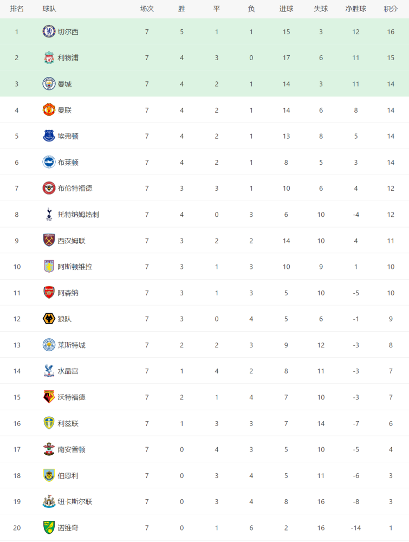
Task: Select the Brentford crest icon
Action: point(49,188)
